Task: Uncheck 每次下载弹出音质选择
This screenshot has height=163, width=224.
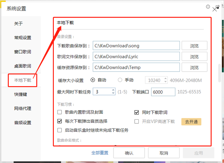Action: click(59, 121)
